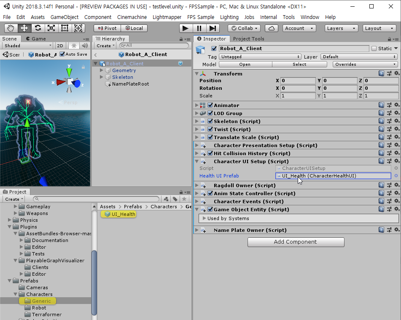The image size is (401, 320).
Task: Select the Move tool
Action: 24,28
